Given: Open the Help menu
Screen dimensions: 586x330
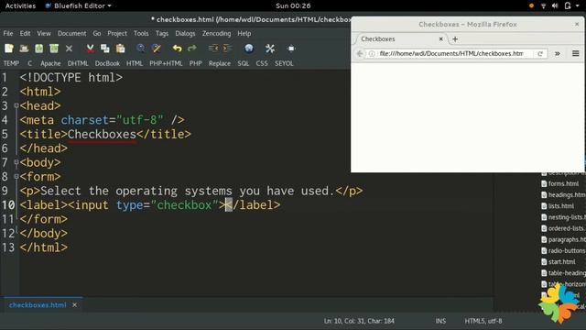Looking at the screenshot, I should 244,33.
